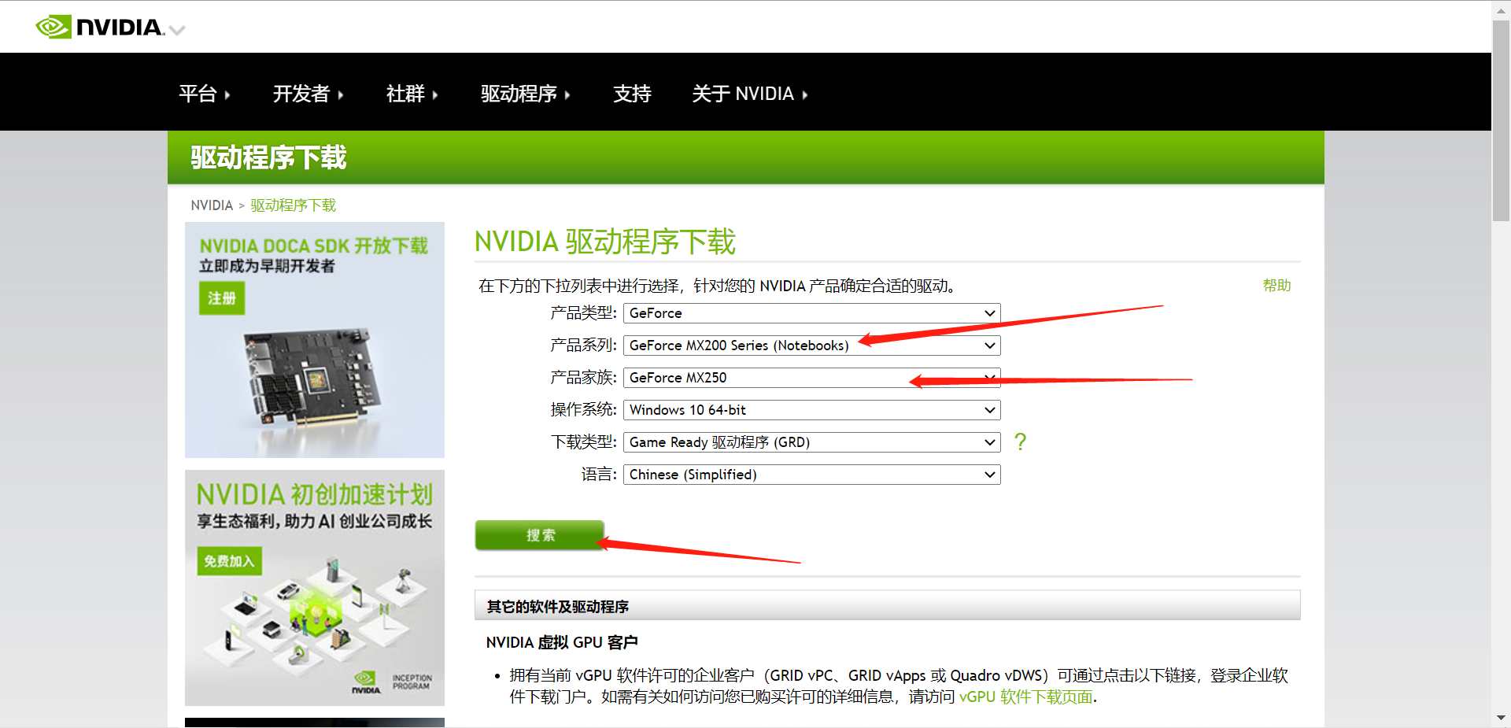The width and height of the screenshot is (1511, 728).
Task: Click the green question mark beside 下载类型
Action: click(1020, 442)
